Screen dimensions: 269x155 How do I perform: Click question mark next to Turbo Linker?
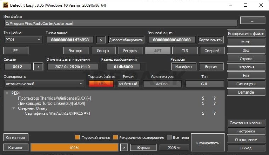point(214,103)
